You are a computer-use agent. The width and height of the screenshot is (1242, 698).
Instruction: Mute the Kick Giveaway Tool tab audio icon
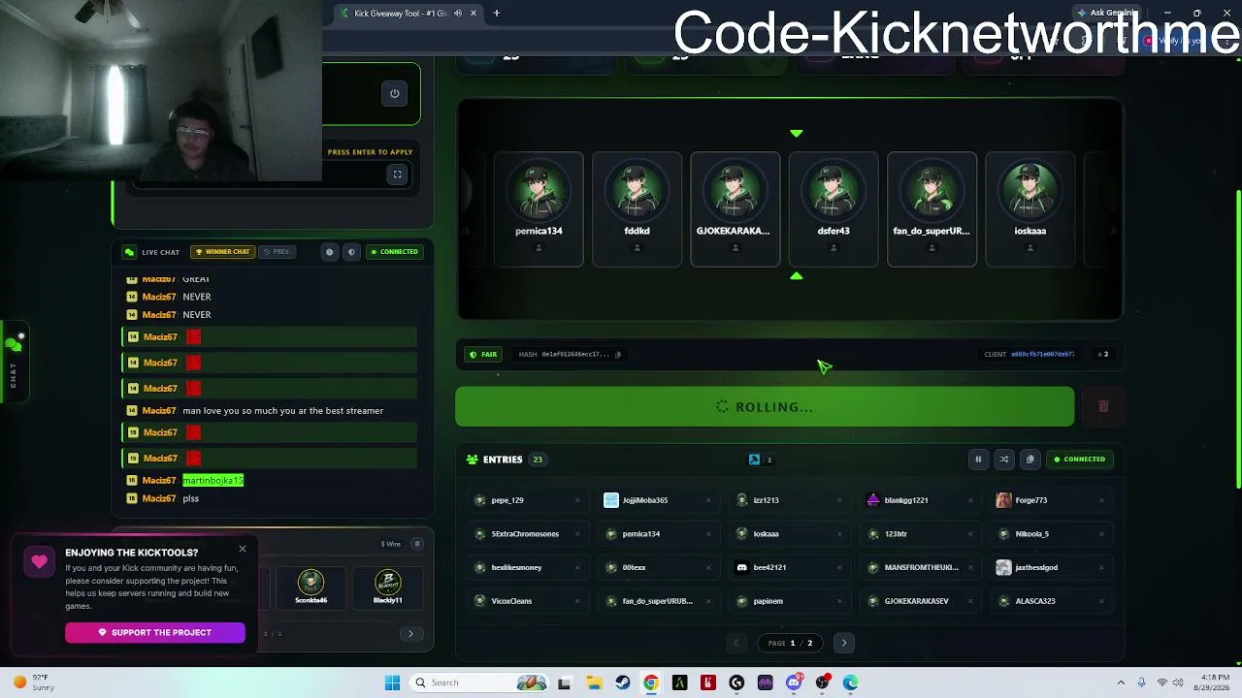457,14
